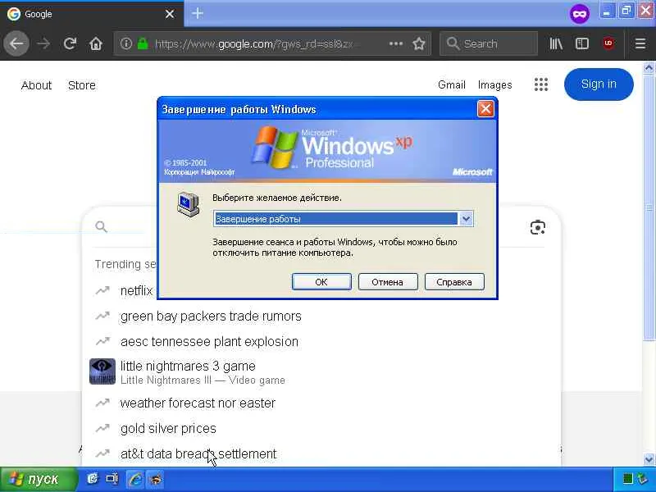Click the taskbar icon right of Internet Explorer
Image resolution: width=656 pixels, height=492 pixels.
(155, 479)
